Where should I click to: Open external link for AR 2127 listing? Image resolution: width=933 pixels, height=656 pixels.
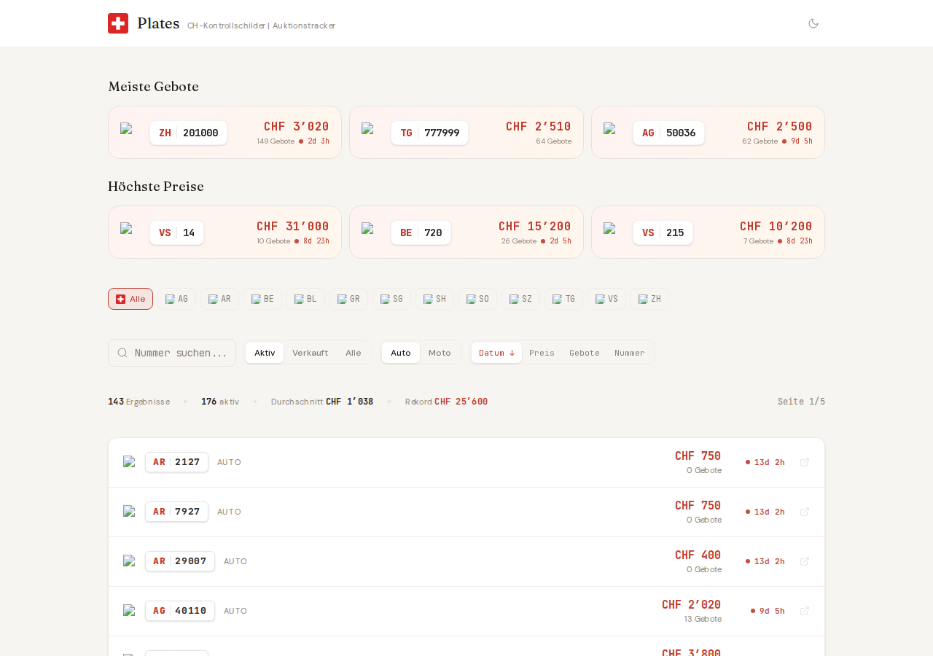805,462
